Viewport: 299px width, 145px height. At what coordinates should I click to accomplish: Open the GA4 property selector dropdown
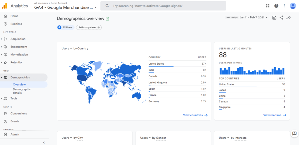pos(66,8)
